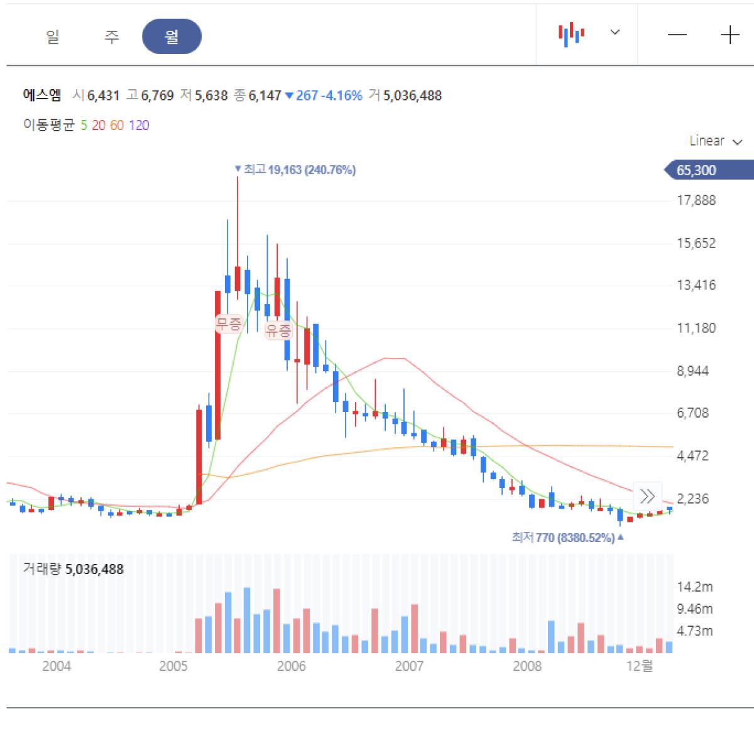The image size is (754, 748).
Task: Click the 유증 event marker on chart
Action: [278, 330]
